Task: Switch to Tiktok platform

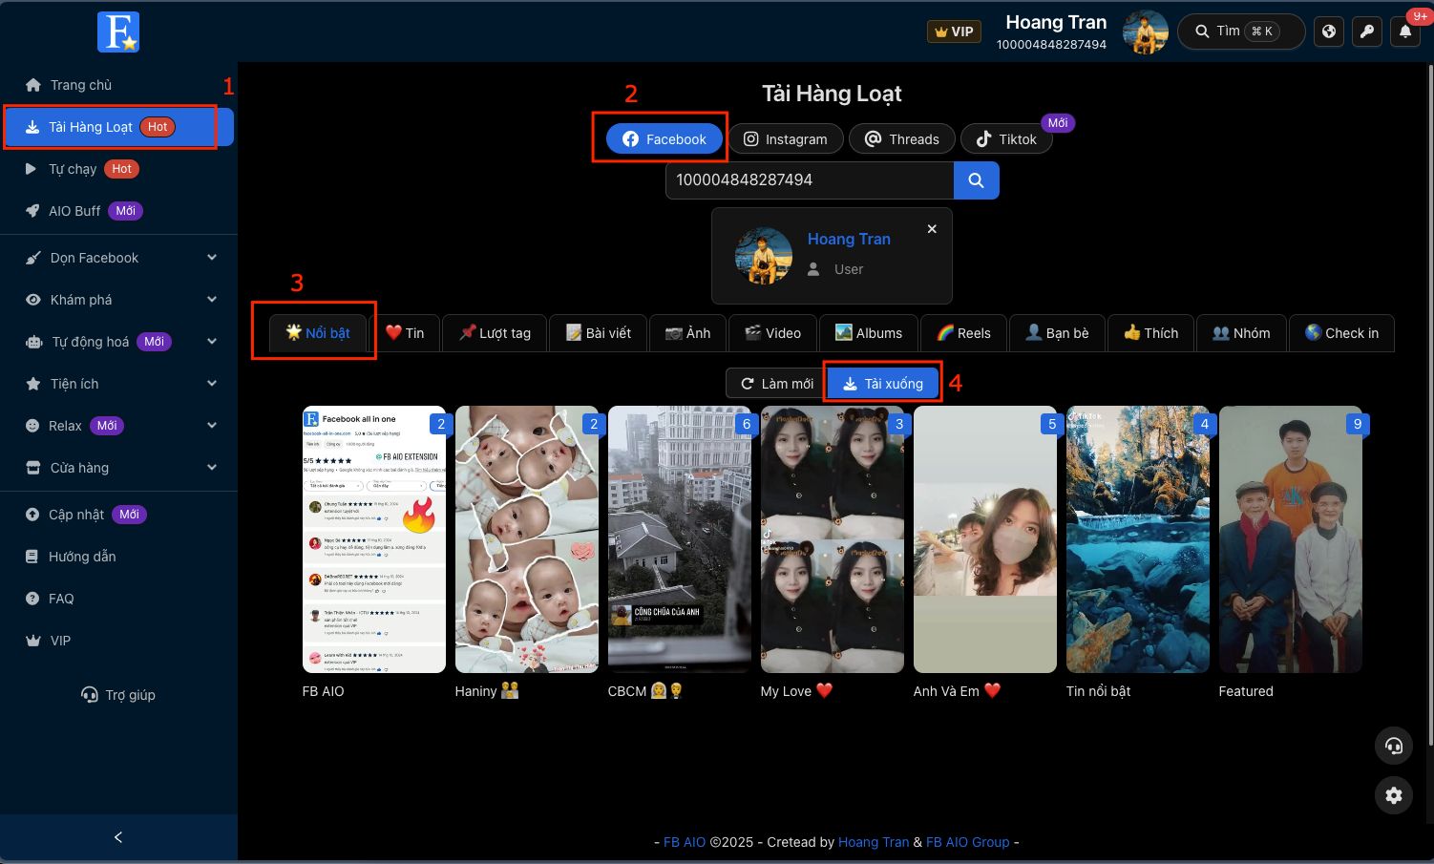Action: tap(1006, 139)
